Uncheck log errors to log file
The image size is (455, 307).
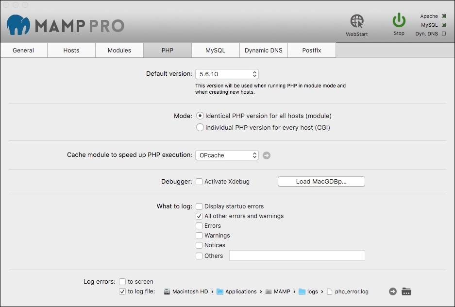point(122,291)
